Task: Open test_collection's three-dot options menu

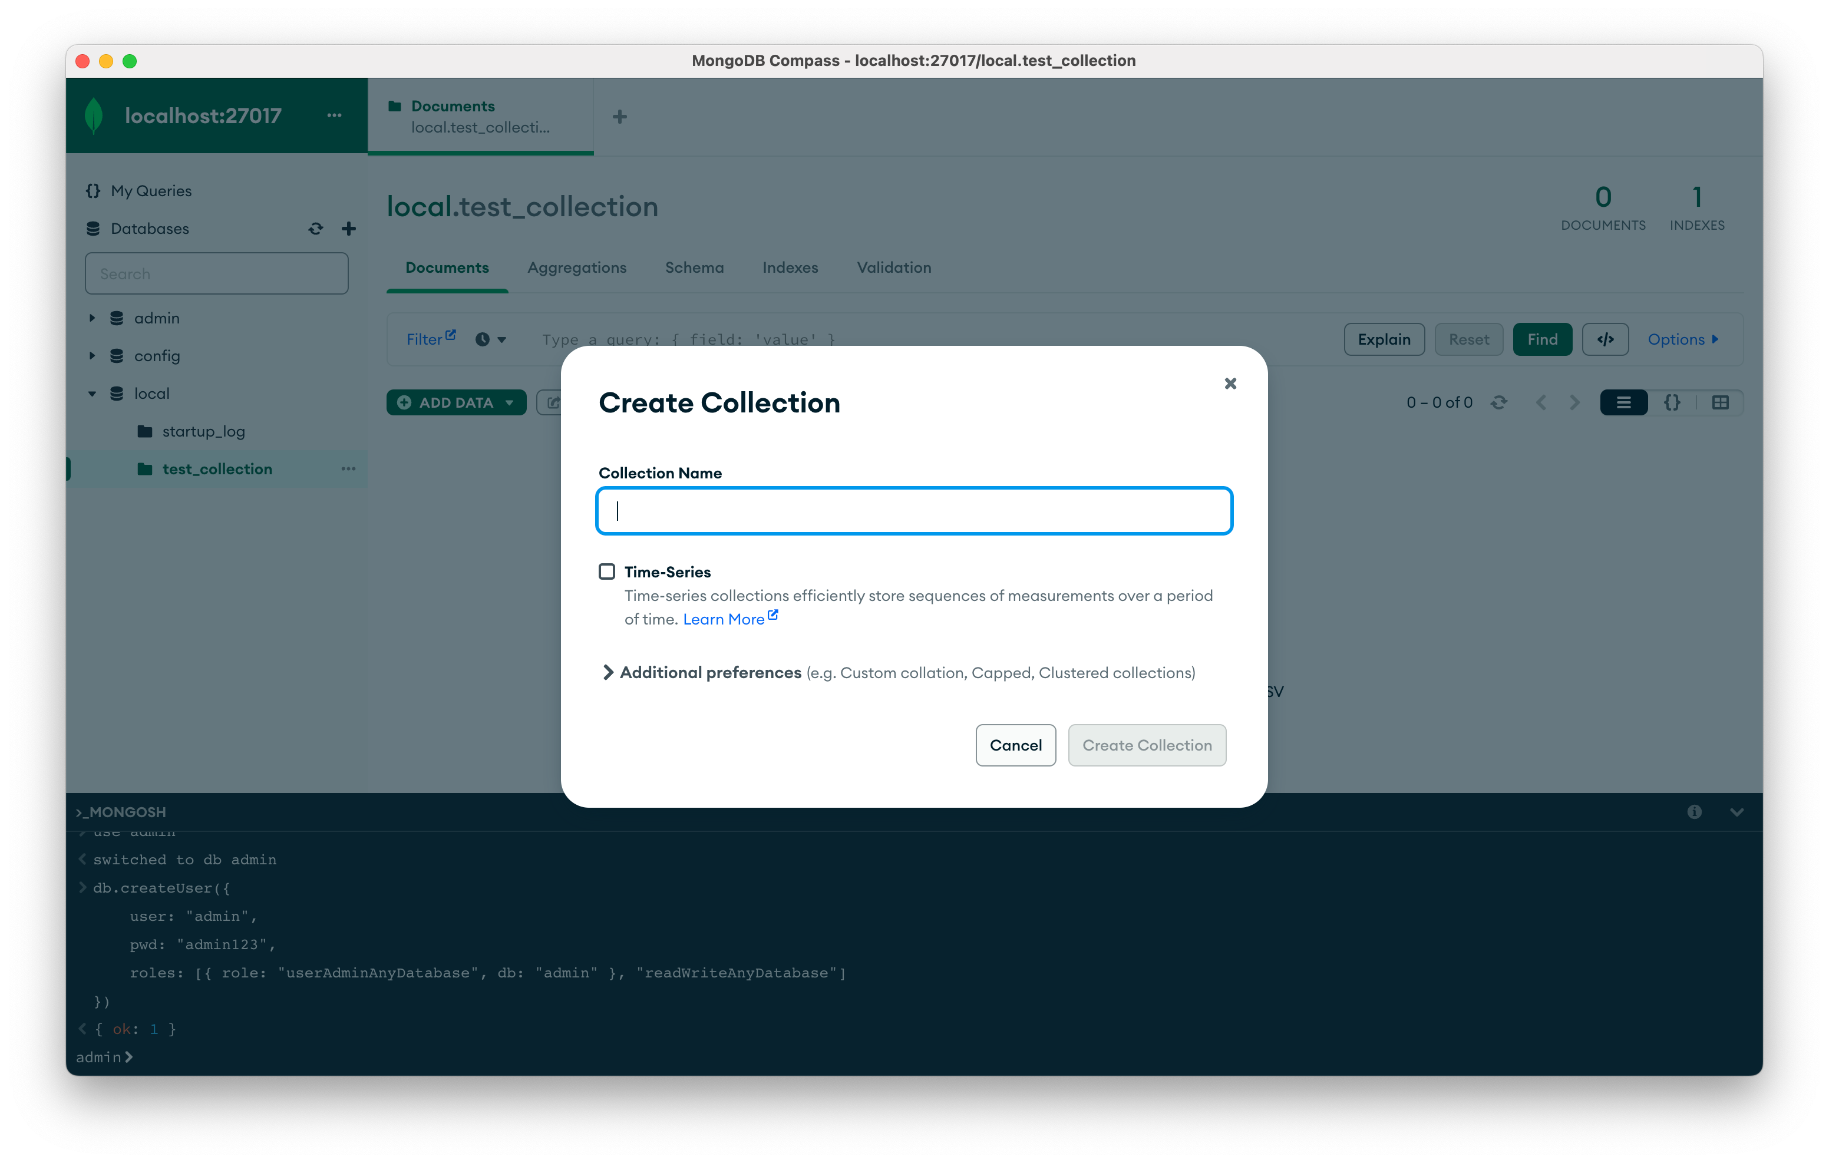Action: (348, 469)
